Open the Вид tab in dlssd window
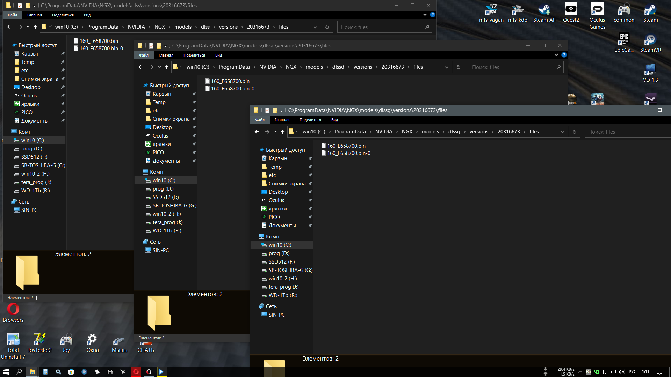 [218, 55]
